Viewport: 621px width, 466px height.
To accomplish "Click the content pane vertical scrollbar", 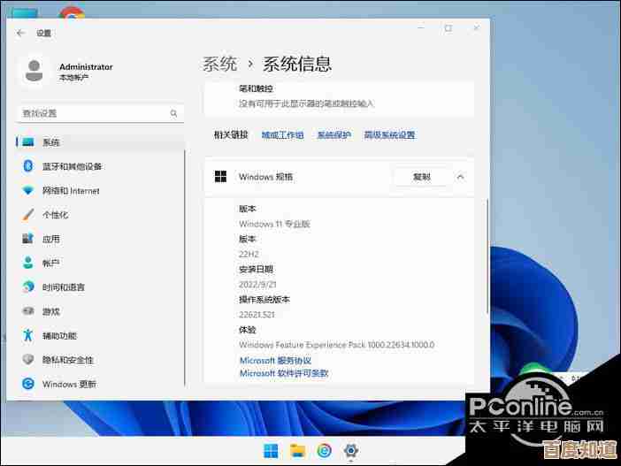I will (487, 256).
